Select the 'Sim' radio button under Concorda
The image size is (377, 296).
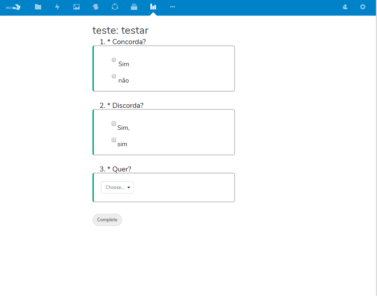(x=114, y=60)
